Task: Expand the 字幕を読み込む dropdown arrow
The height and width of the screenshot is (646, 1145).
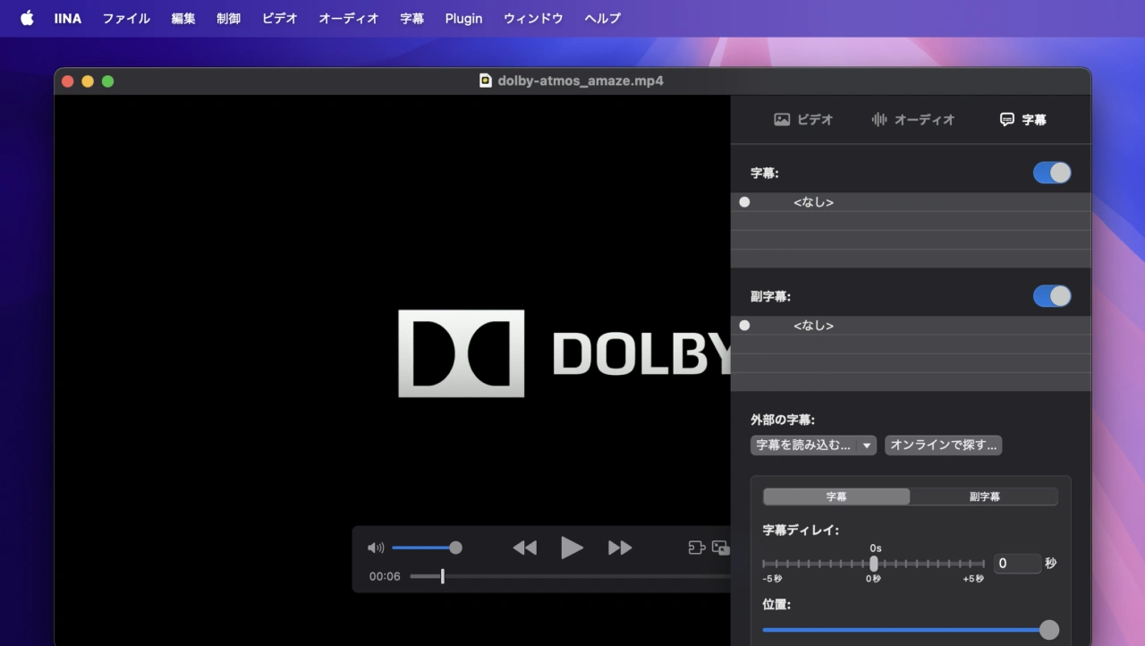Action: (x=867, y=446)
